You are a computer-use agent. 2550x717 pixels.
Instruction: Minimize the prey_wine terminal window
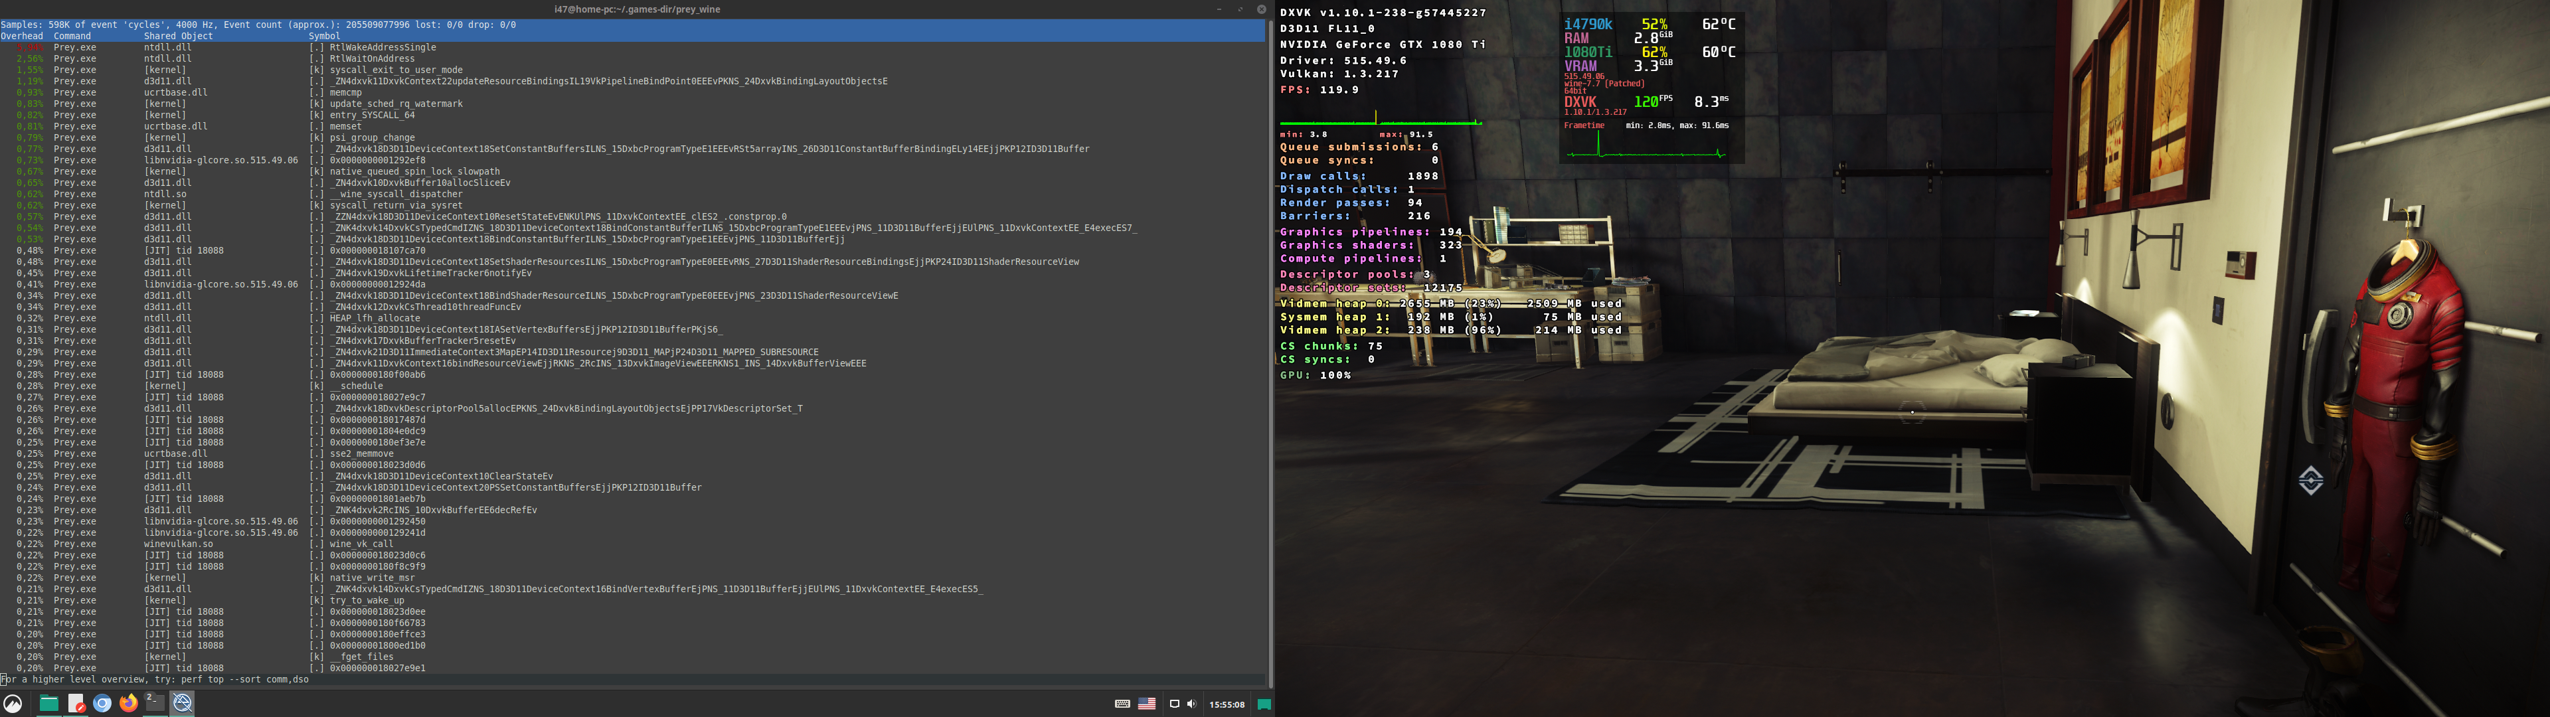[x=1219, y=9]
